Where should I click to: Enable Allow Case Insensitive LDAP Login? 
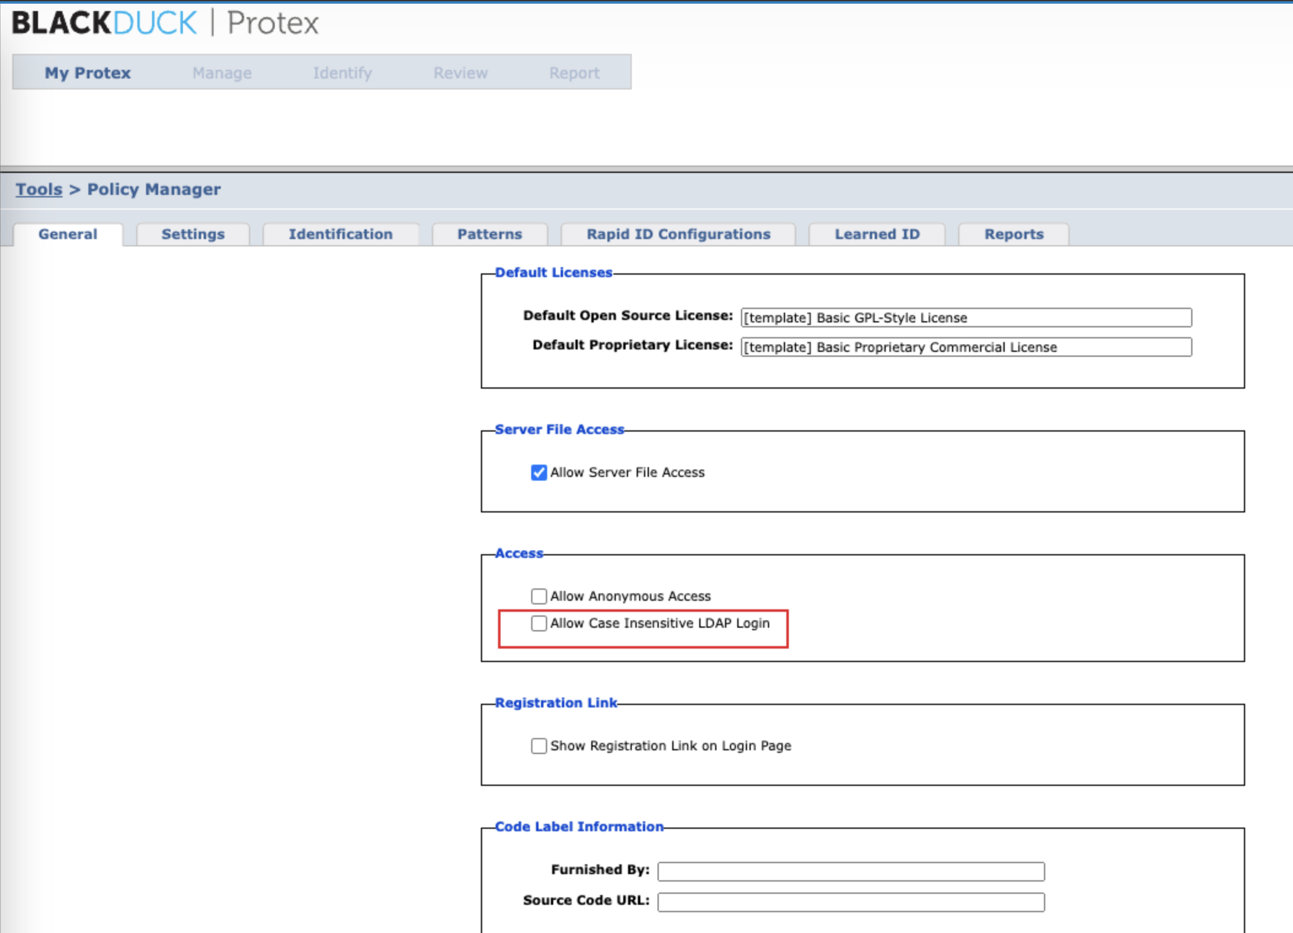pos(539,623)
